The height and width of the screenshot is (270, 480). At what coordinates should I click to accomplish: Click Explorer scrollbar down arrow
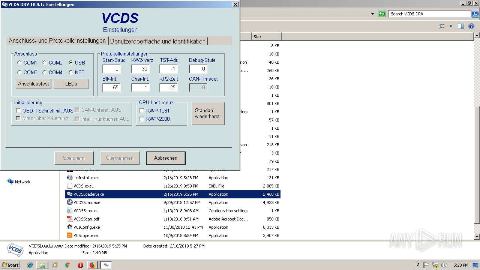coord(477,237)
